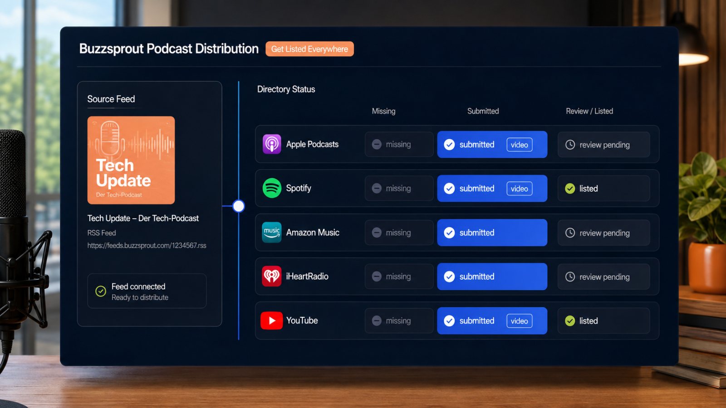Viewport: 726px width, 408px height.
Task: Click the iHeartRadio directory name
Action: click(x=307, y=277)
